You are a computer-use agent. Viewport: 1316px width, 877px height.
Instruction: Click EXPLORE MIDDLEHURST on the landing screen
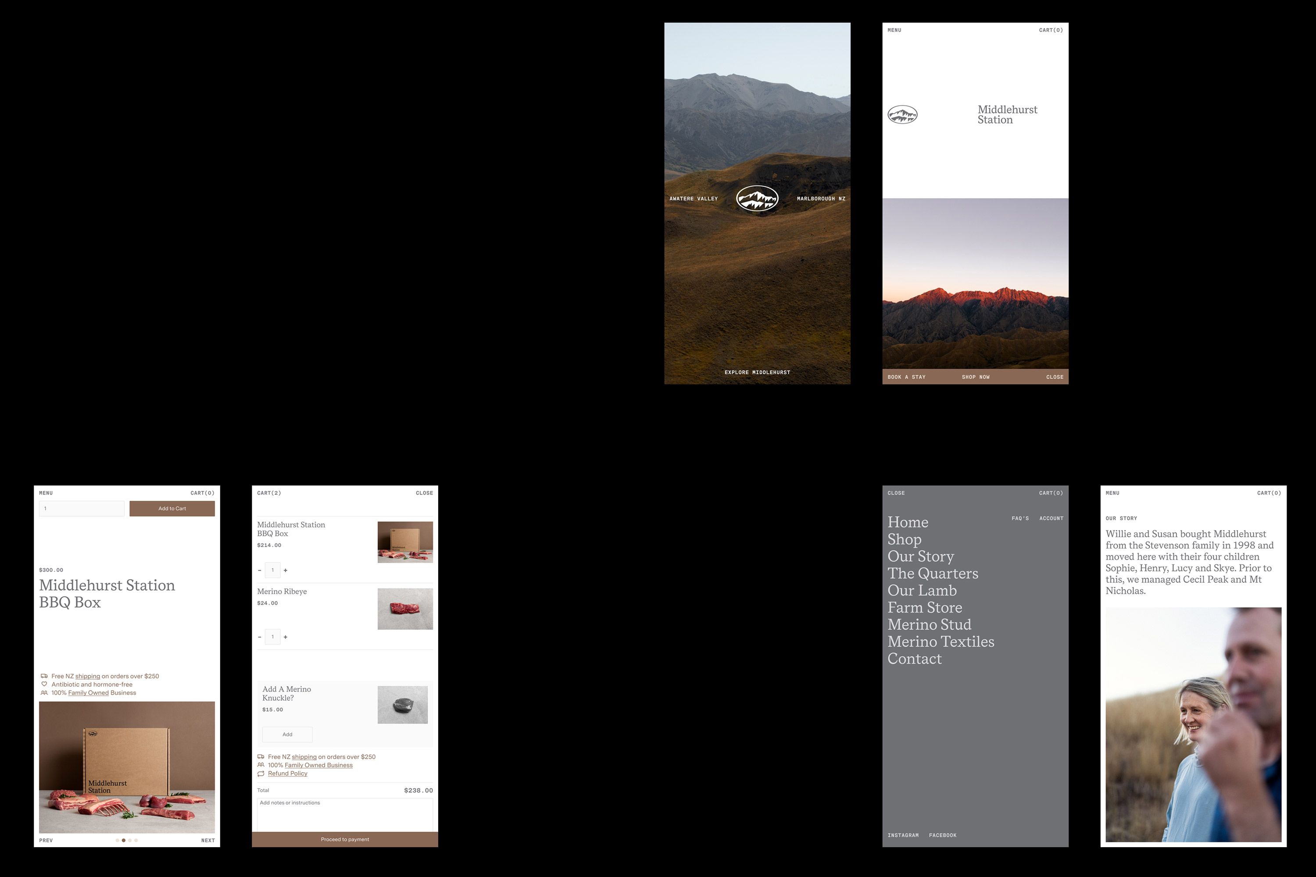757,372
